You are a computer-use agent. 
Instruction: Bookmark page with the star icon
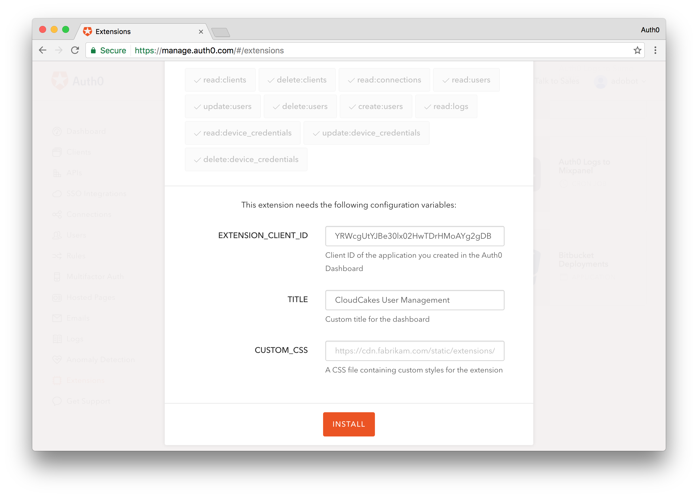(x=637, y=50)
